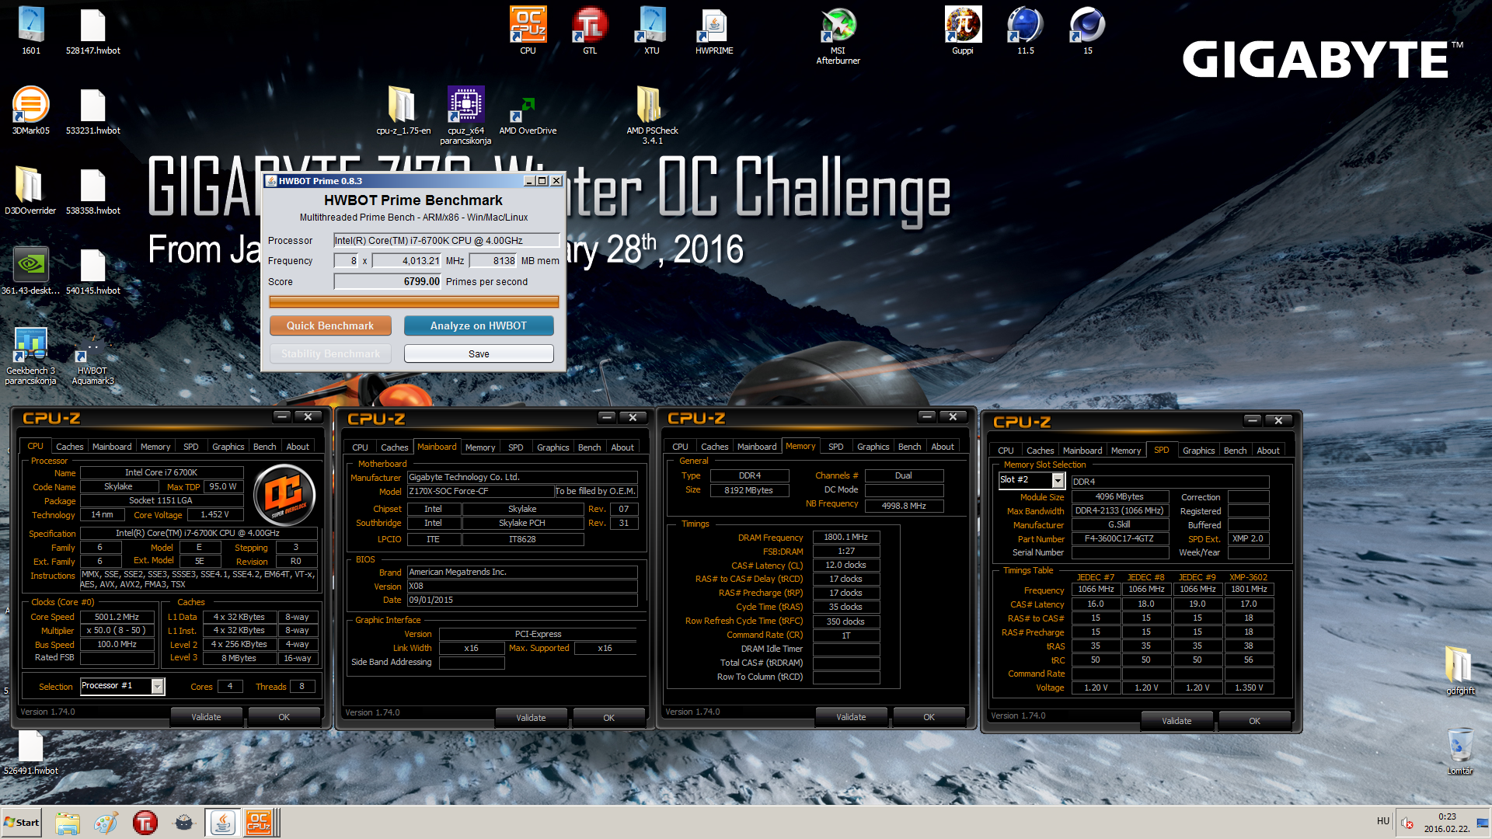Viewport: 1492px width, 839px height.
Task: Open the 526491.hwbot file
Action: click(30, 751)
